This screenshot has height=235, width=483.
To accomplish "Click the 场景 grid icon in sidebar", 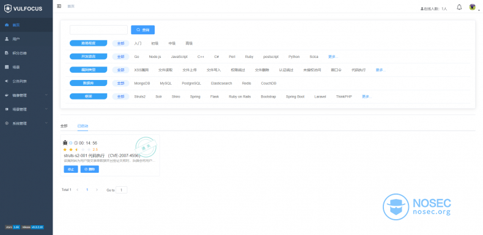I will coord(7,67).
